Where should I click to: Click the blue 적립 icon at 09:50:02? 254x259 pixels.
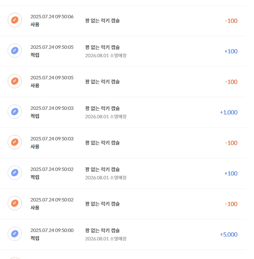(x=15, y=173)
